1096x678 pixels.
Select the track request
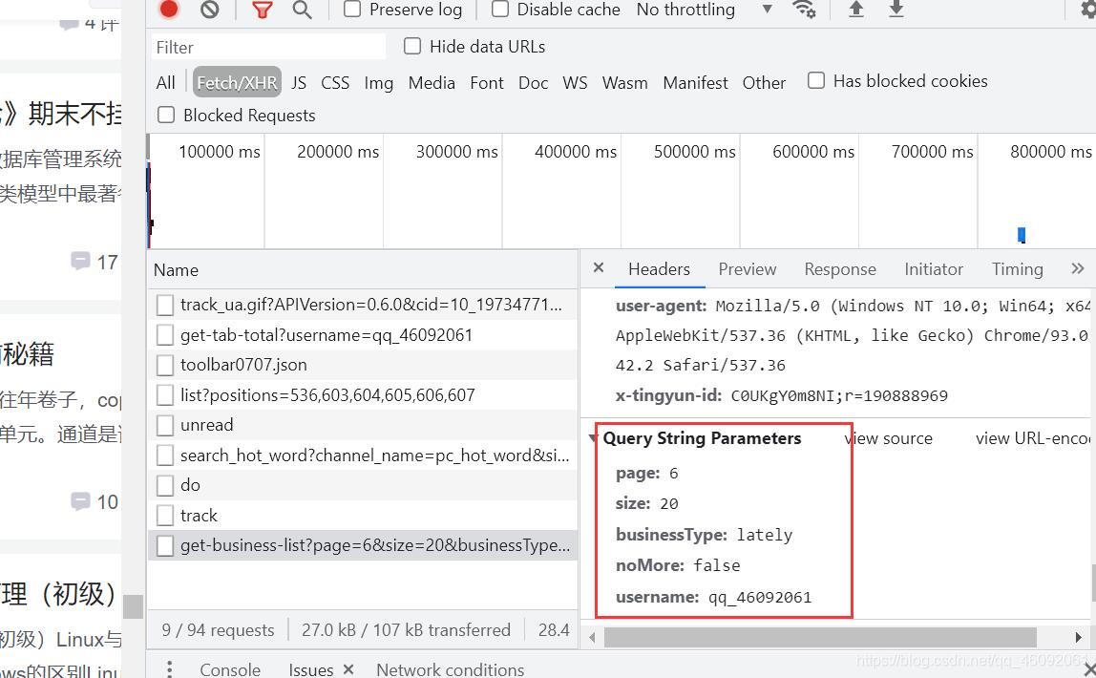363,515
